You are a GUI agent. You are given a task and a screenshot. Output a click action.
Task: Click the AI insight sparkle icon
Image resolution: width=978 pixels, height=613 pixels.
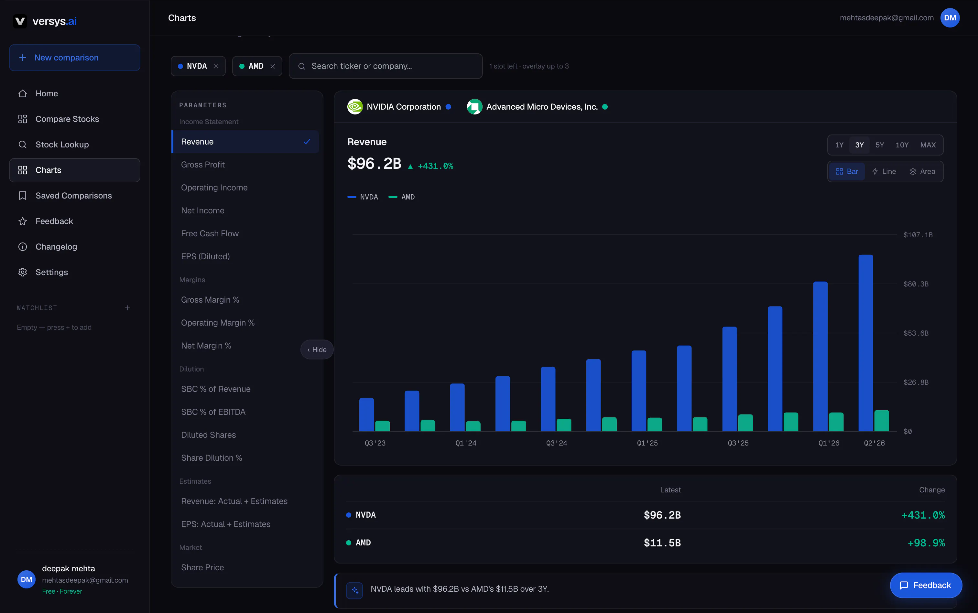coord(354,590)
